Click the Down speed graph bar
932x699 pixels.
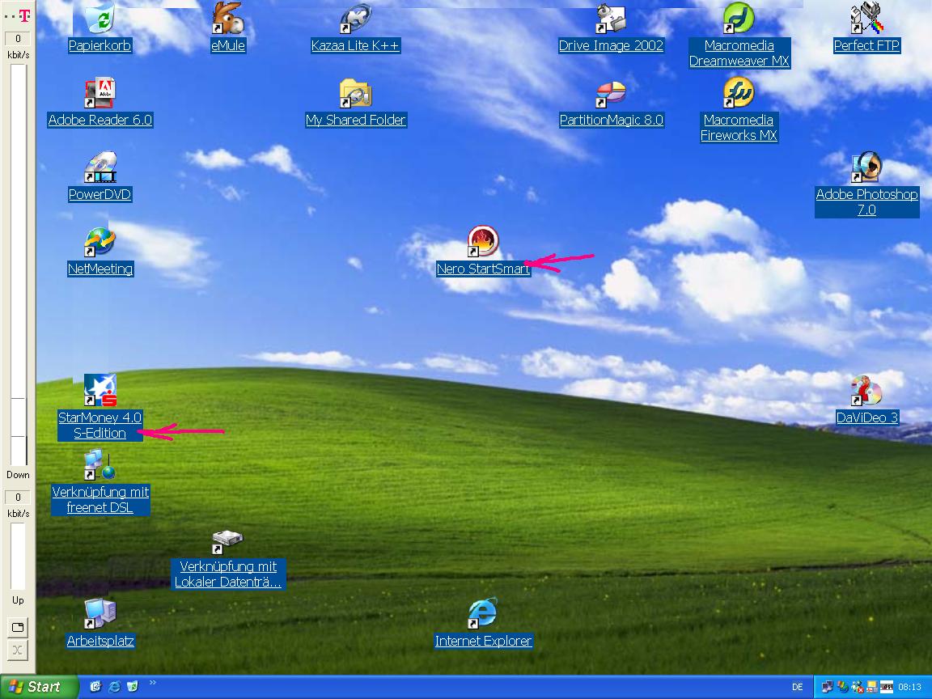tap(19, 265)
